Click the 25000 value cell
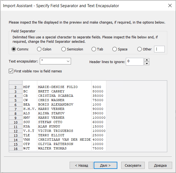The image size is (176, 173). coord(99,135)
